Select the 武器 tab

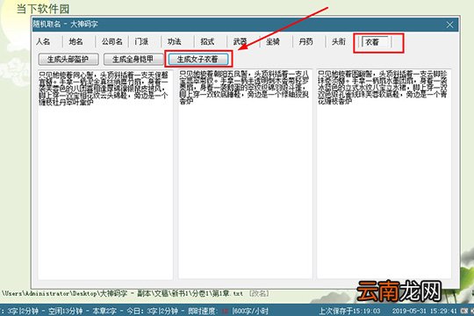click(240, 41)
